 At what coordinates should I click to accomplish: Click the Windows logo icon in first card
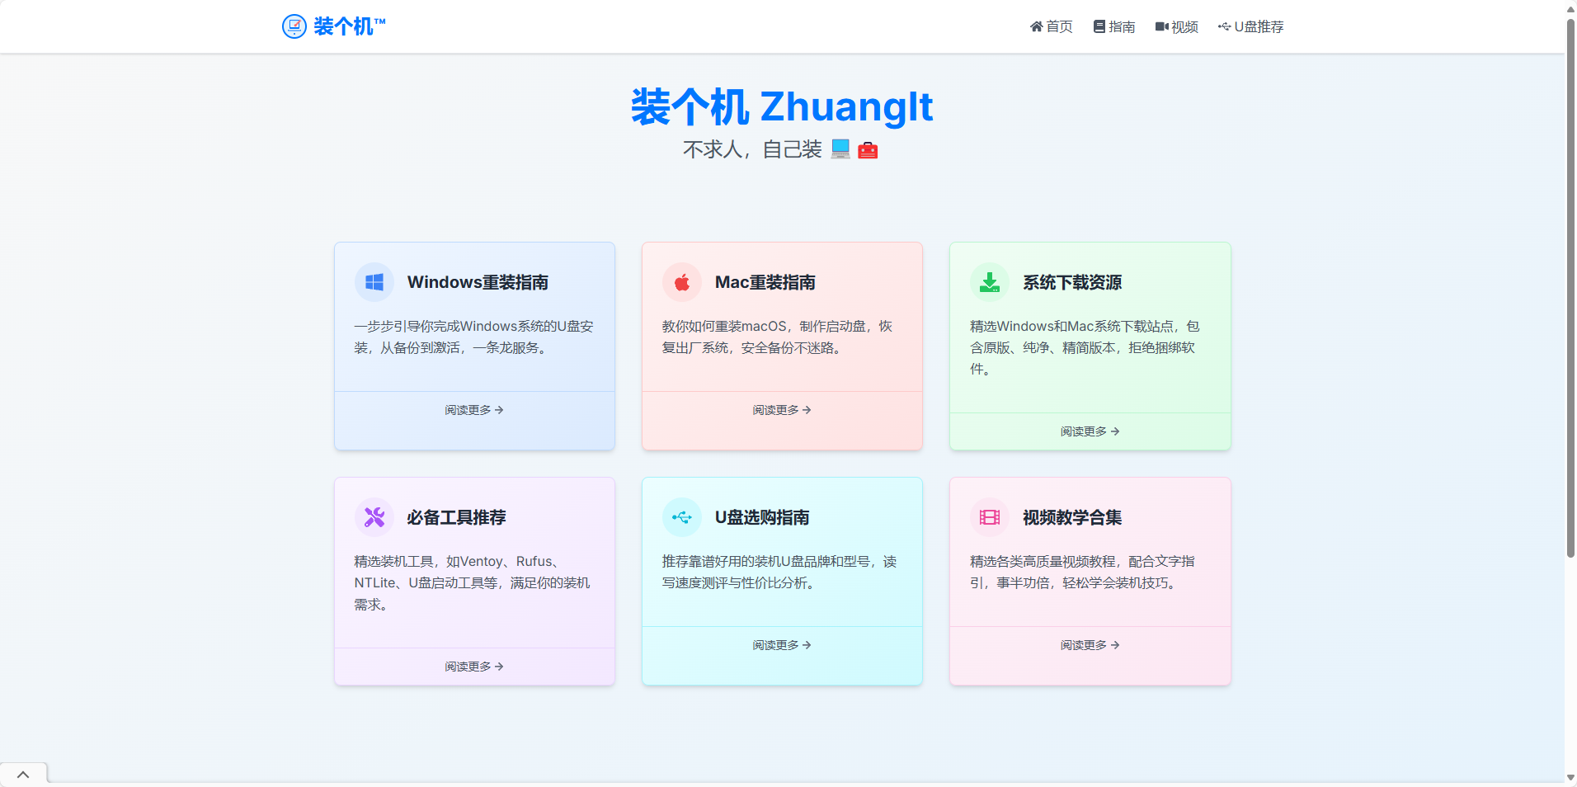(374, 283)
